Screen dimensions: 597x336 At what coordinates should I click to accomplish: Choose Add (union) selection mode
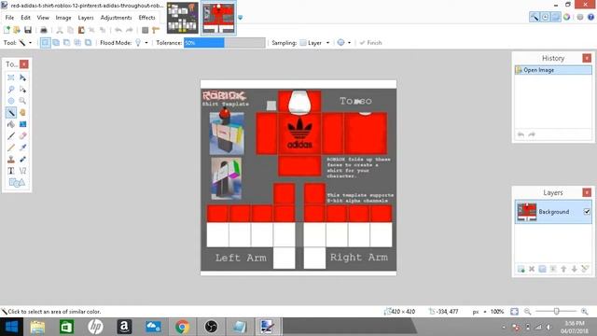coord(56,43)
